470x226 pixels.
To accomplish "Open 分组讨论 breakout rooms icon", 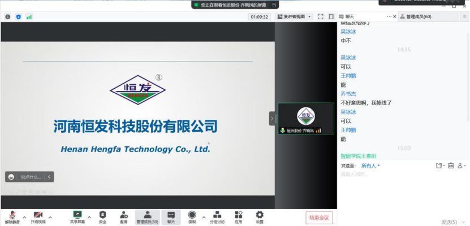I will (x=217, y=217).
